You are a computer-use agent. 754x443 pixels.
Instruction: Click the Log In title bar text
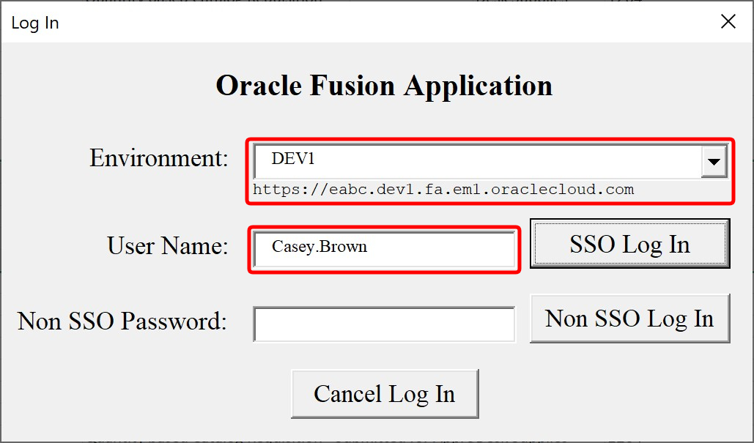(34, 23)
